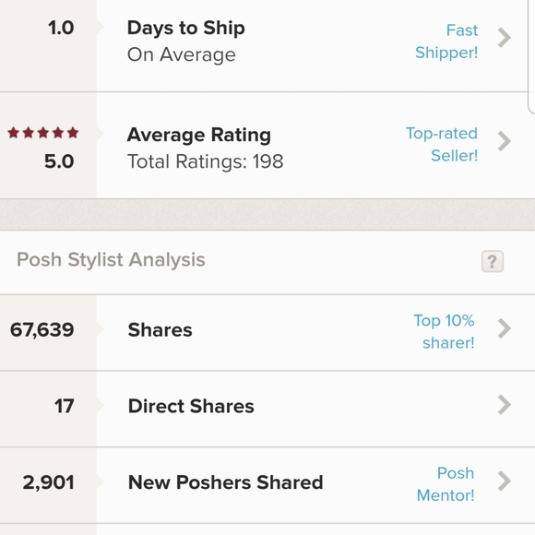Click Total Ratings: 198 text

pos(205,161)
